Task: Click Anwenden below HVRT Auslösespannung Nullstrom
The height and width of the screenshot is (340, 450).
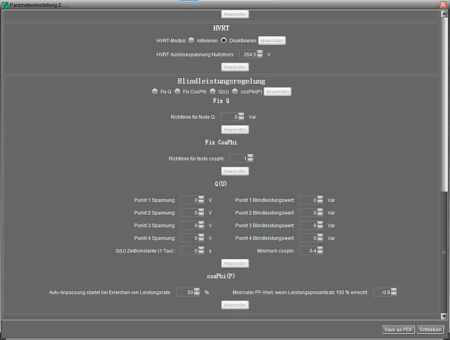Action: point(235,67)
